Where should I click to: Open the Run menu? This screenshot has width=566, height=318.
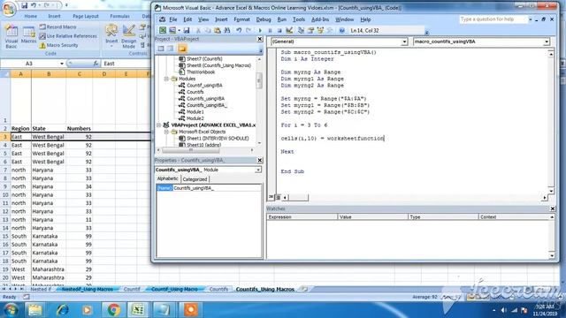pos(282,19)
